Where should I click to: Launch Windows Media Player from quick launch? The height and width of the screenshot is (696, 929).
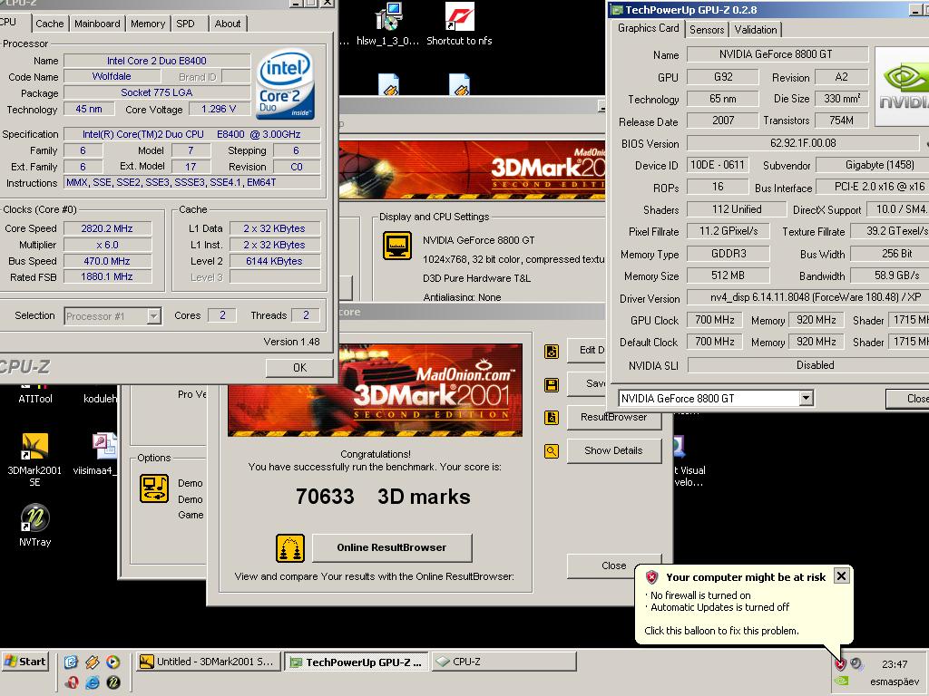[112, 662]
